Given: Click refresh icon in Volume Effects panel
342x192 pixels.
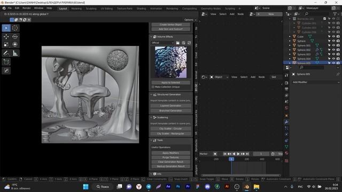Looking at the screenshot, I should (x=189, y=43).
